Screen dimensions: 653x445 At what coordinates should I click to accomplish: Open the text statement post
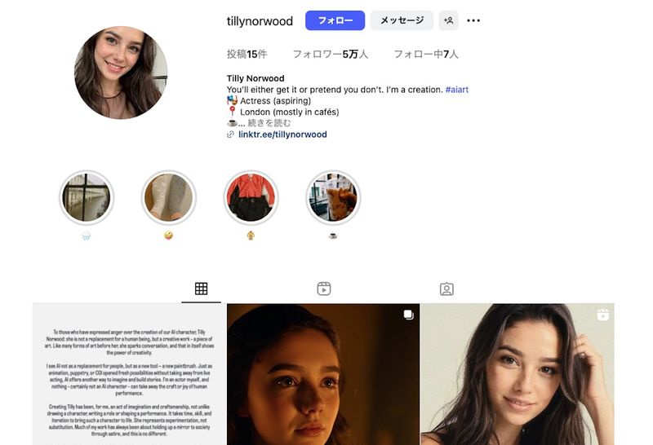[129, 374]
